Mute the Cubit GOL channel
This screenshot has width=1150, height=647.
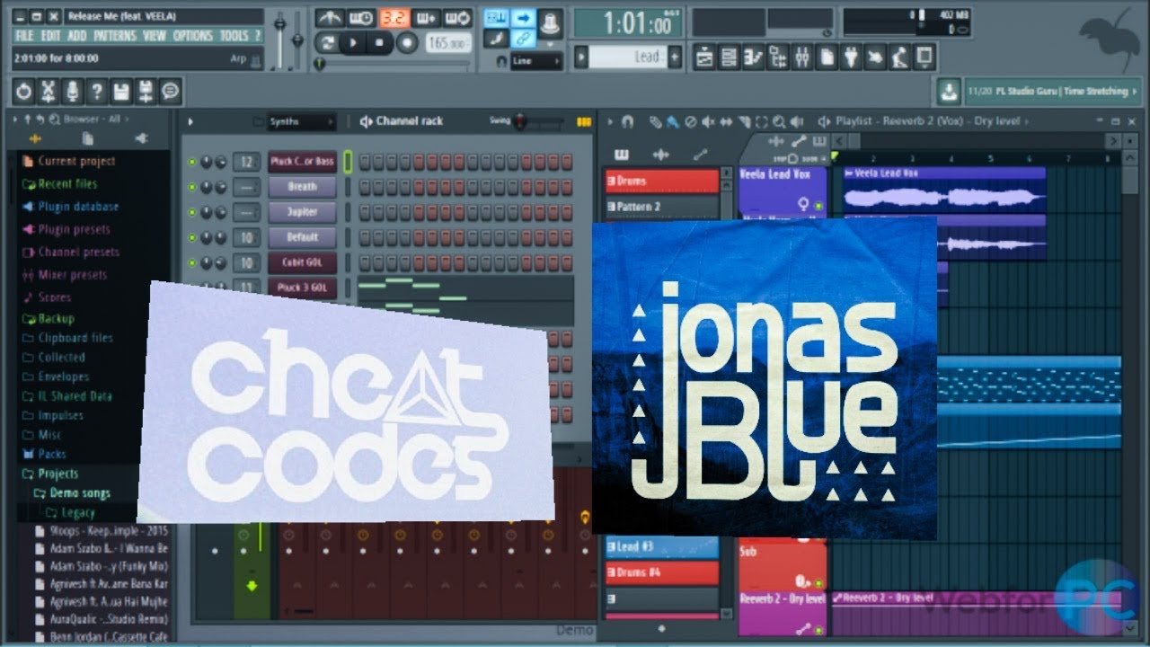[x=191, y=263]
